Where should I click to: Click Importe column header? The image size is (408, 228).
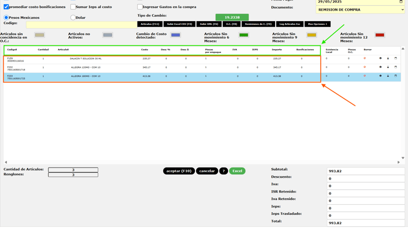pos(277,49)
